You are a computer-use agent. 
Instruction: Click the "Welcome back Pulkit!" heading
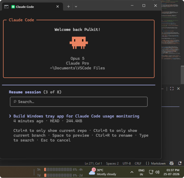tap(77, 29)
